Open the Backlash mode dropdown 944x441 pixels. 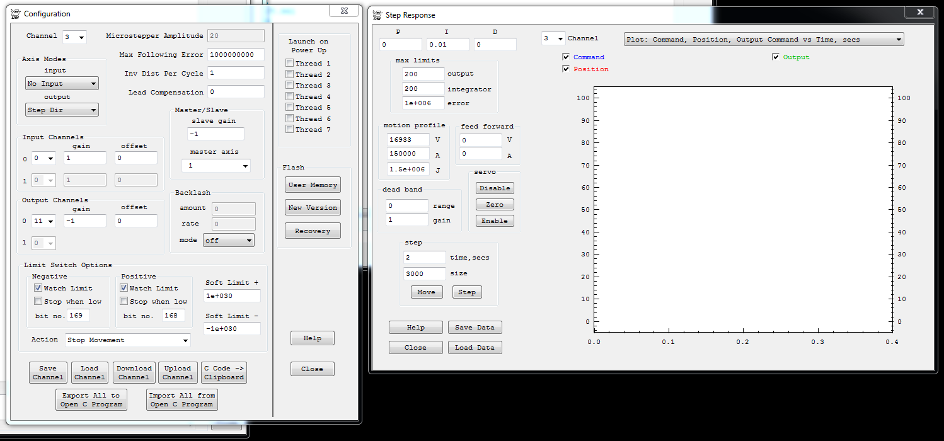(228, 240)
